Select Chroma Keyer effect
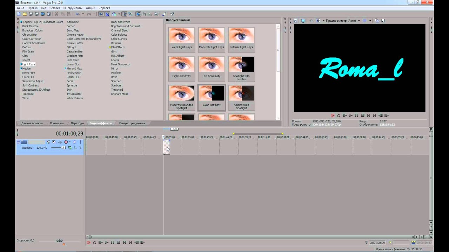This screenshot has width=449, height=252. (75, 35)
